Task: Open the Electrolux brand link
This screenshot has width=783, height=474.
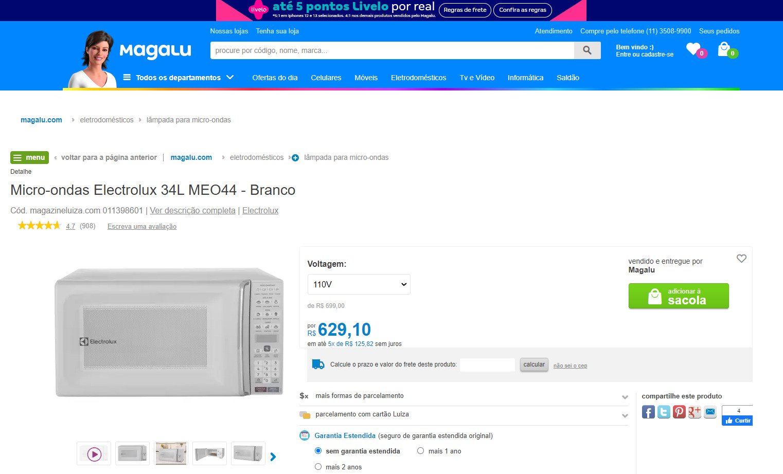Action: [260, 210]
